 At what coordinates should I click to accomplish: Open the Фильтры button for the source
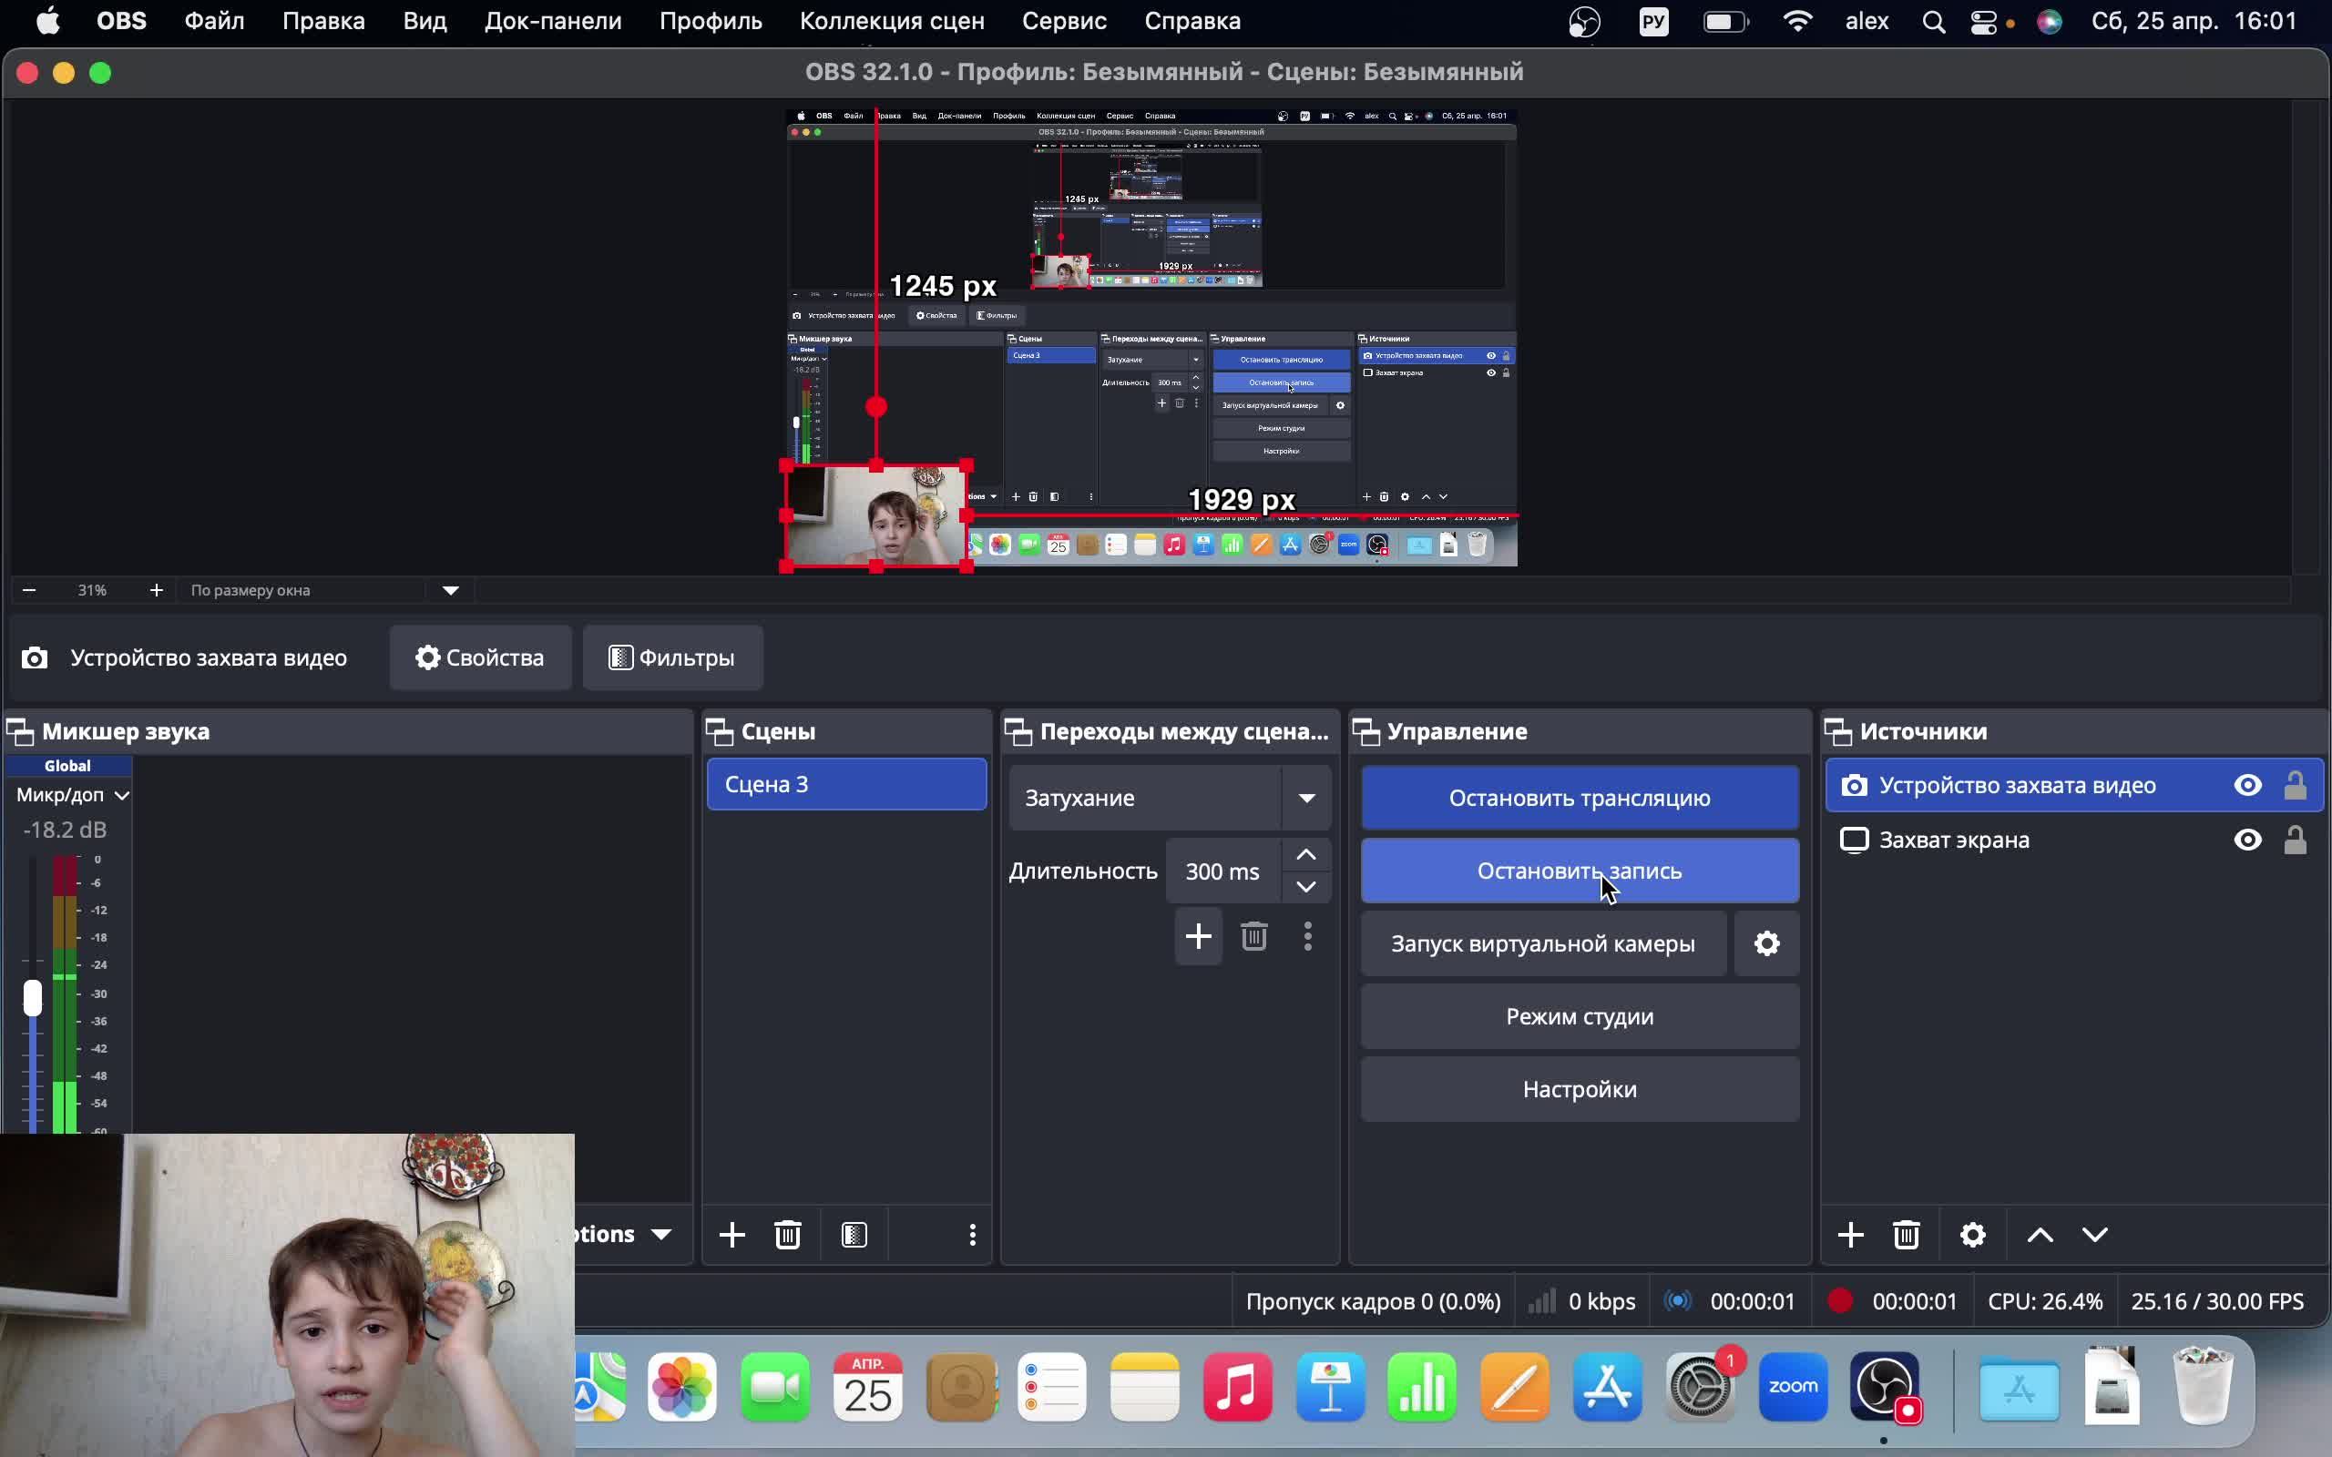click(671, 657)
